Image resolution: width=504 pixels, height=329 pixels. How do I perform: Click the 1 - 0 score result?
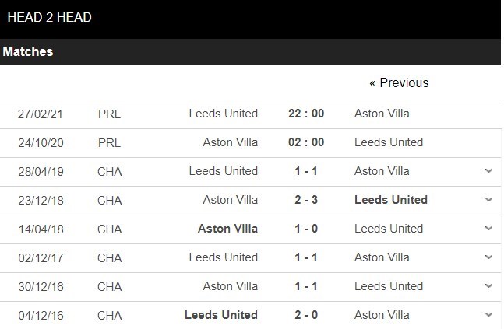pos(306,229)
